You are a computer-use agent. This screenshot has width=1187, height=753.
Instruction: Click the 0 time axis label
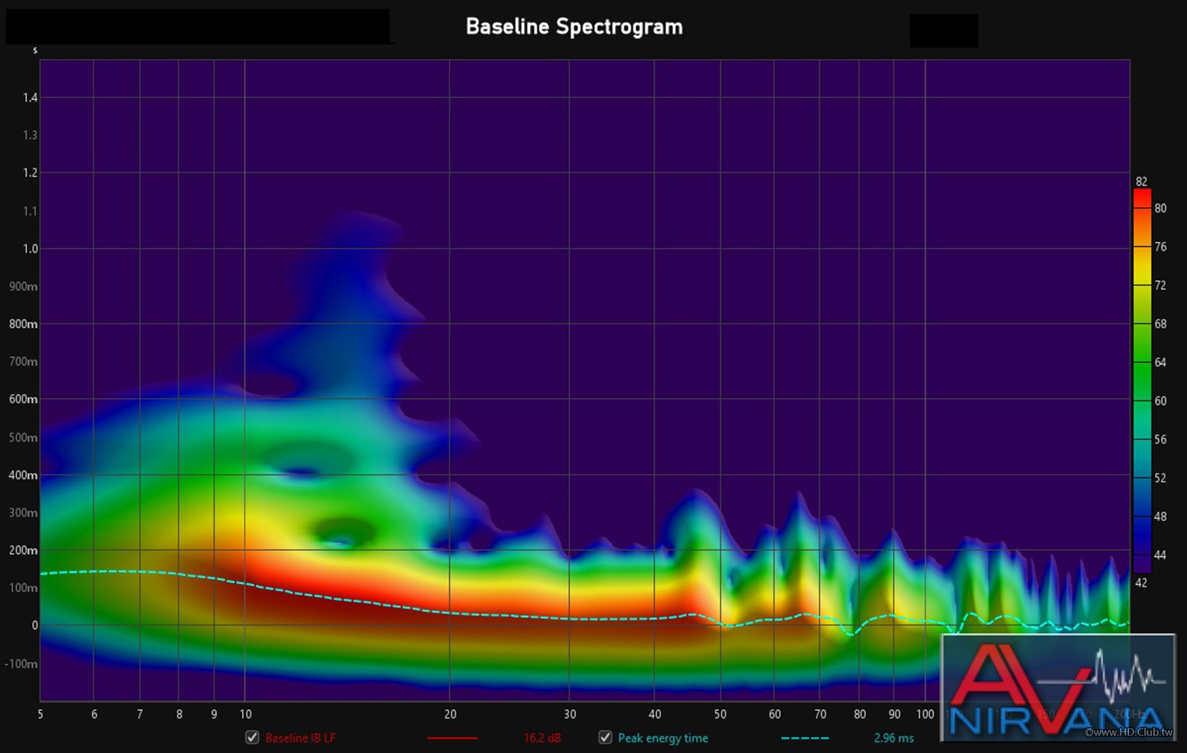[35, 625]
